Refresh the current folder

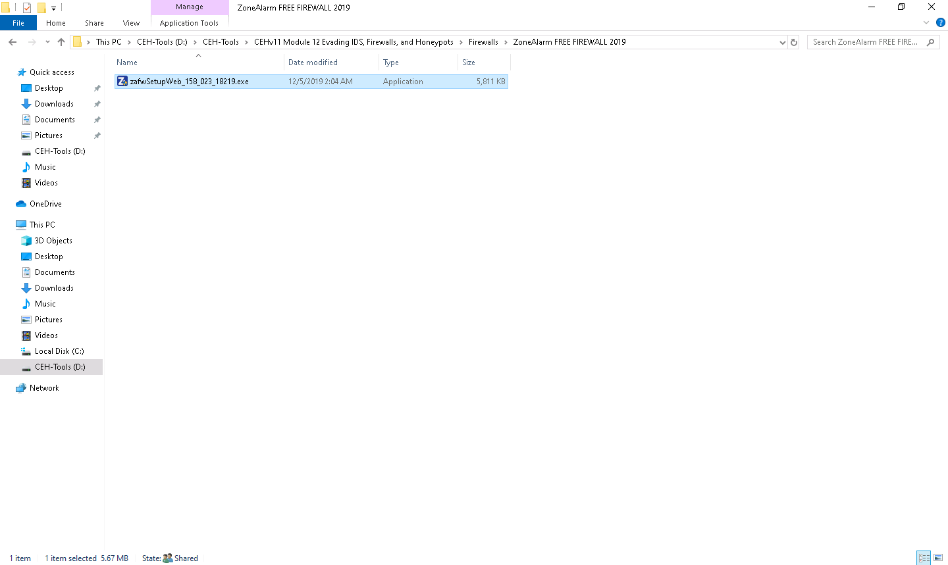794,42
